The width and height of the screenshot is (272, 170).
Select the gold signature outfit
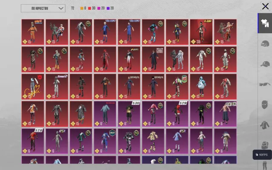(x=33, y=87)
